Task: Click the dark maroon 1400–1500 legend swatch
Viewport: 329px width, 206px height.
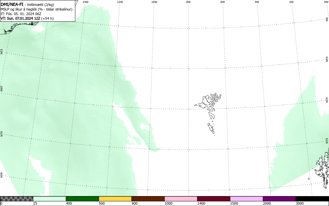Action: pyautogui.click(x=214, y=199)
